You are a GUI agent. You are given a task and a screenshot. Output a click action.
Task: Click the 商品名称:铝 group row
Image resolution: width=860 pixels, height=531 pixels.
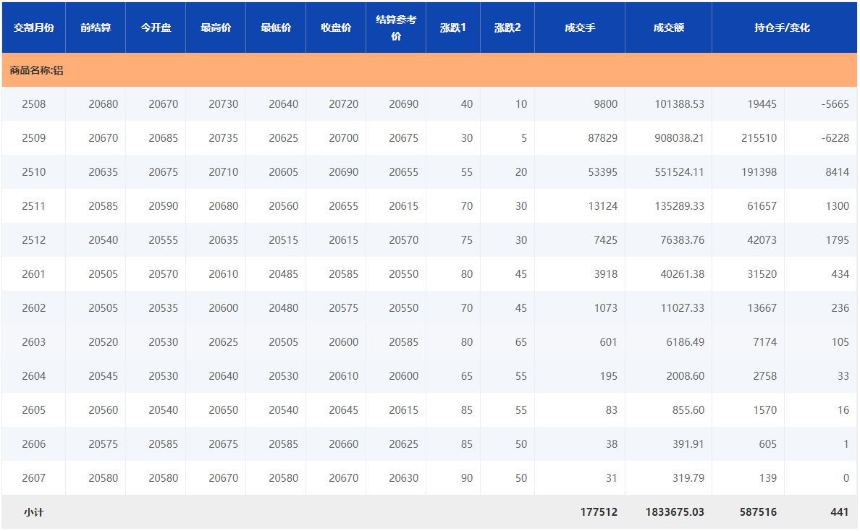point(36,71)
